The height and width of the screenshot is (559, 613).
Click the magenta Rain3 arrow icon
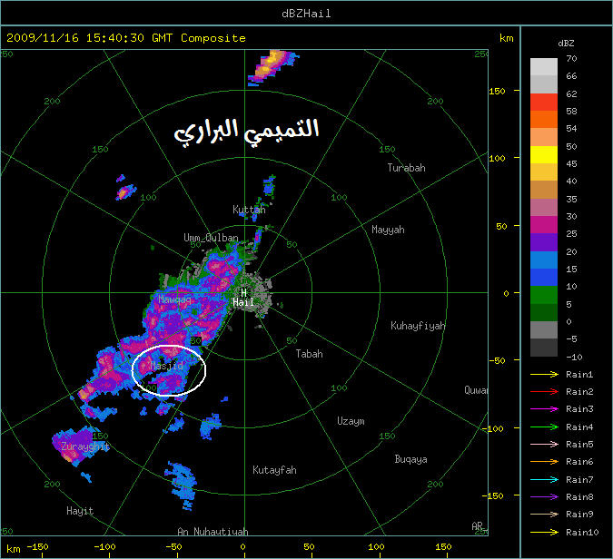(544, 409)
